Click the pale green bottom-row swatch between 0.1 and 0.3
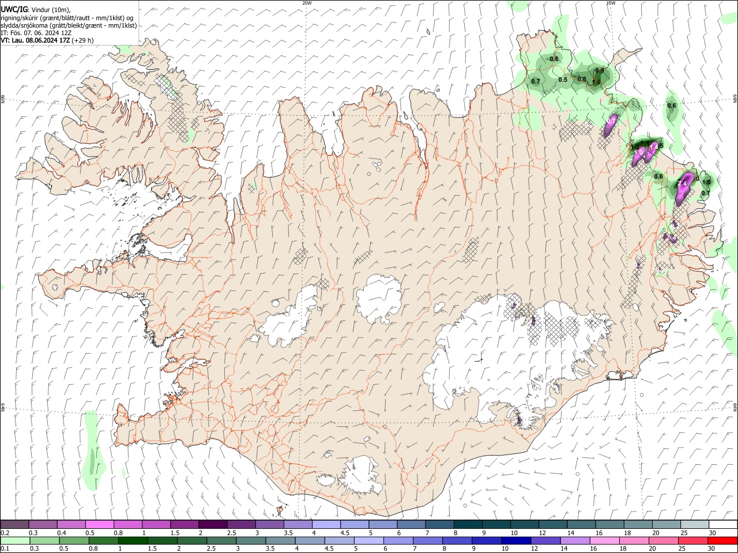Image resolution: width=738 pixels, height=553 pixels. pos(14,540)
